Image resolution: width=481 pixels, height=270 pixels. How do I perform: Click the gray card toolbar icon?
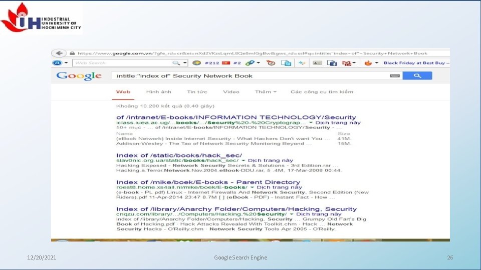coord(317,63)
